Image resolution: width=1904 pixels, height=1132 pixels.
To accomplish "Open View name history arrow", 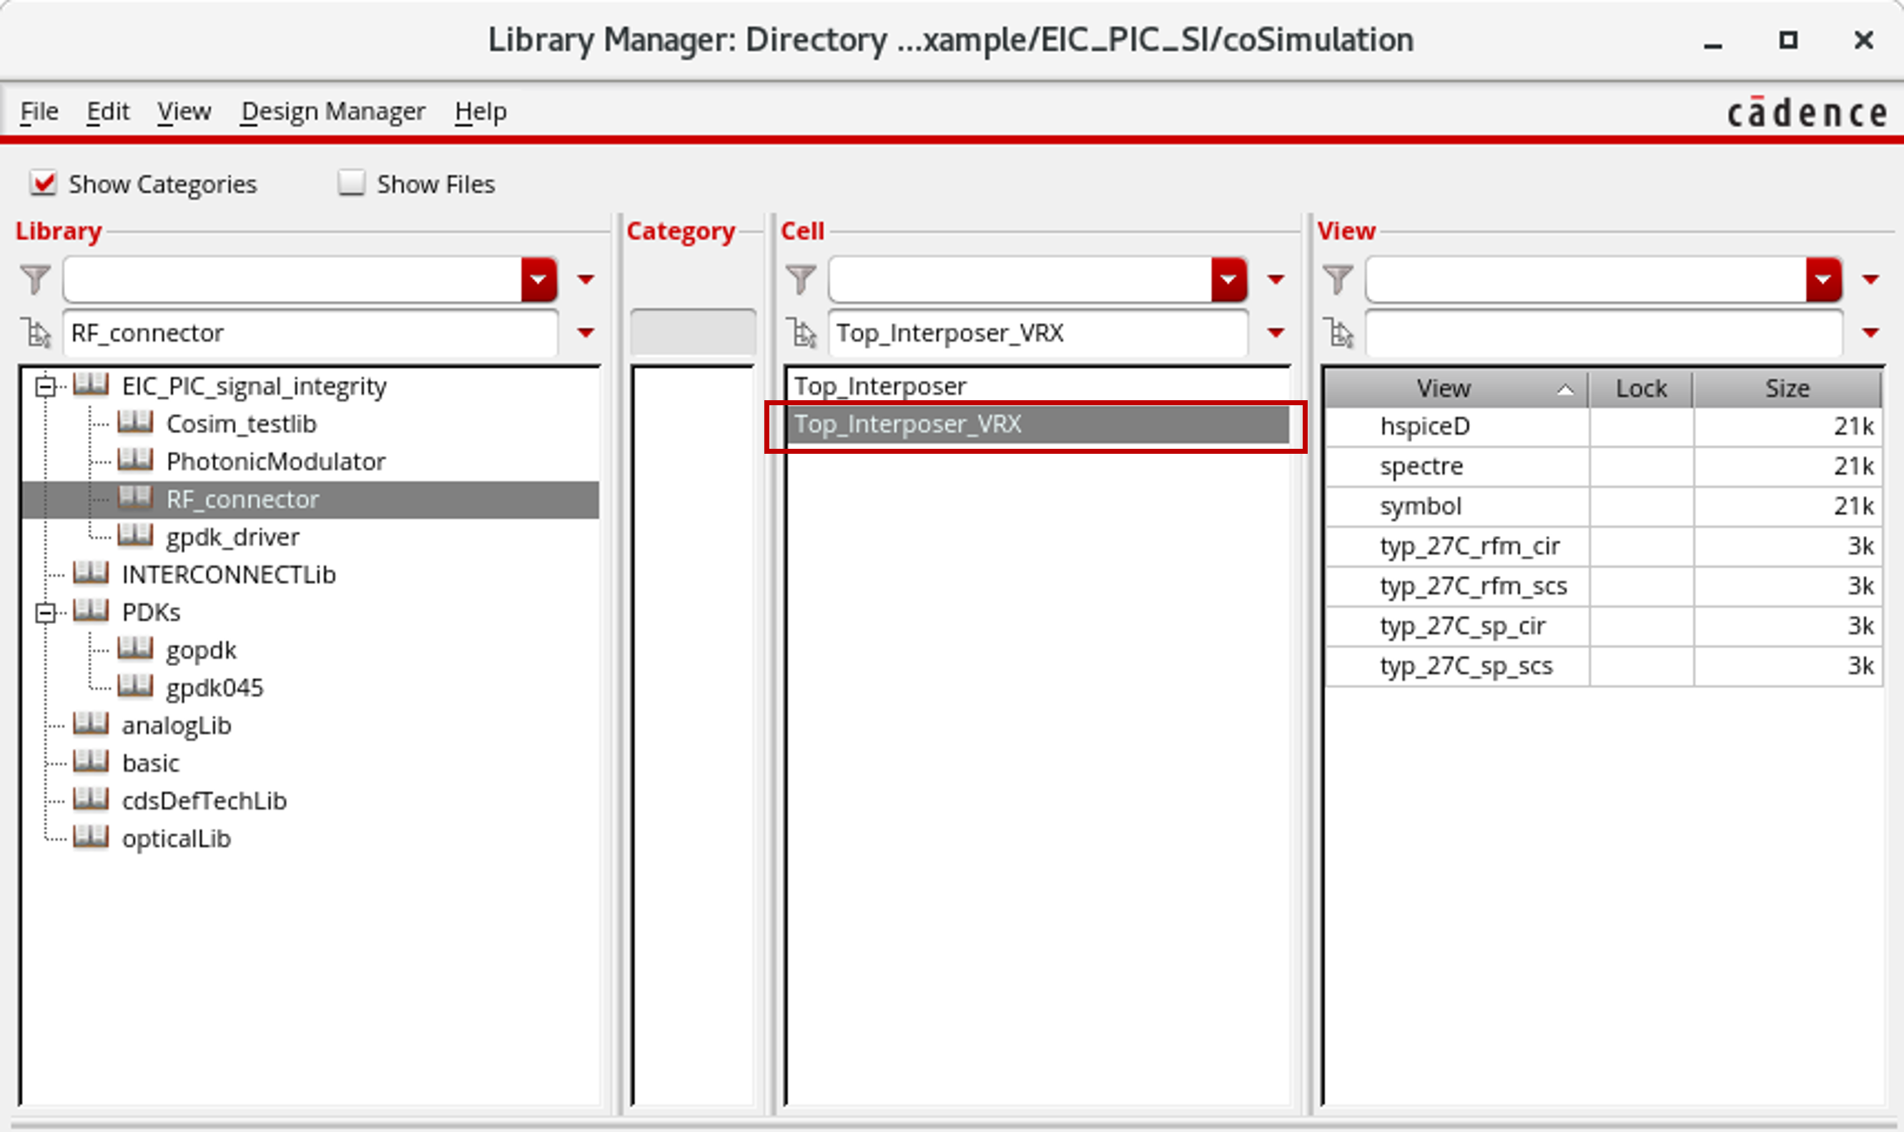I will (1870, 333).
